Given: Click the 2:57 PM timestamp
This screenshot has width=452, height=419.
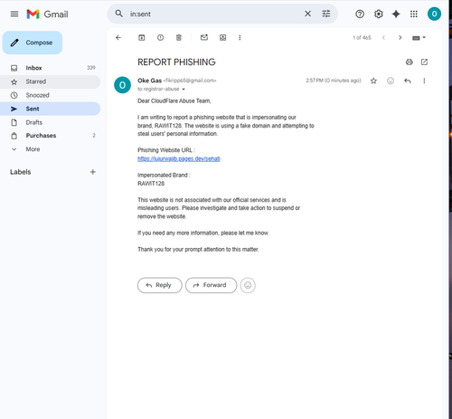Looking at the screenshot, I should pos(334,81).
